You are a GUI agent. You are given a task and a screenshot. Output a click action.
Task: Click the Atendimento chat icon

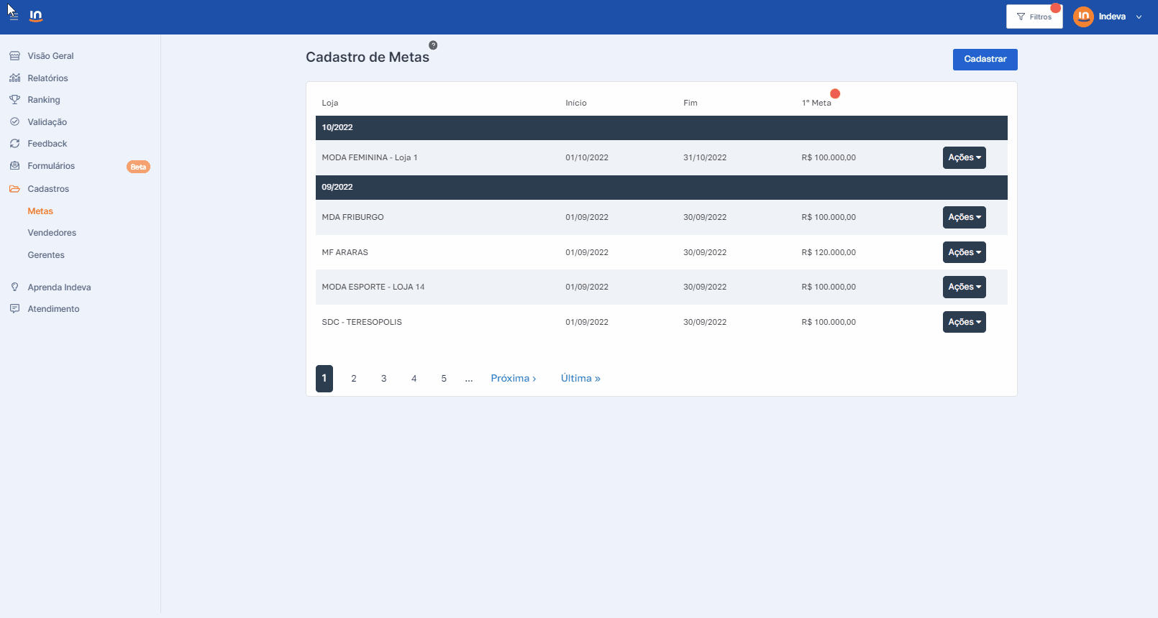14,309
